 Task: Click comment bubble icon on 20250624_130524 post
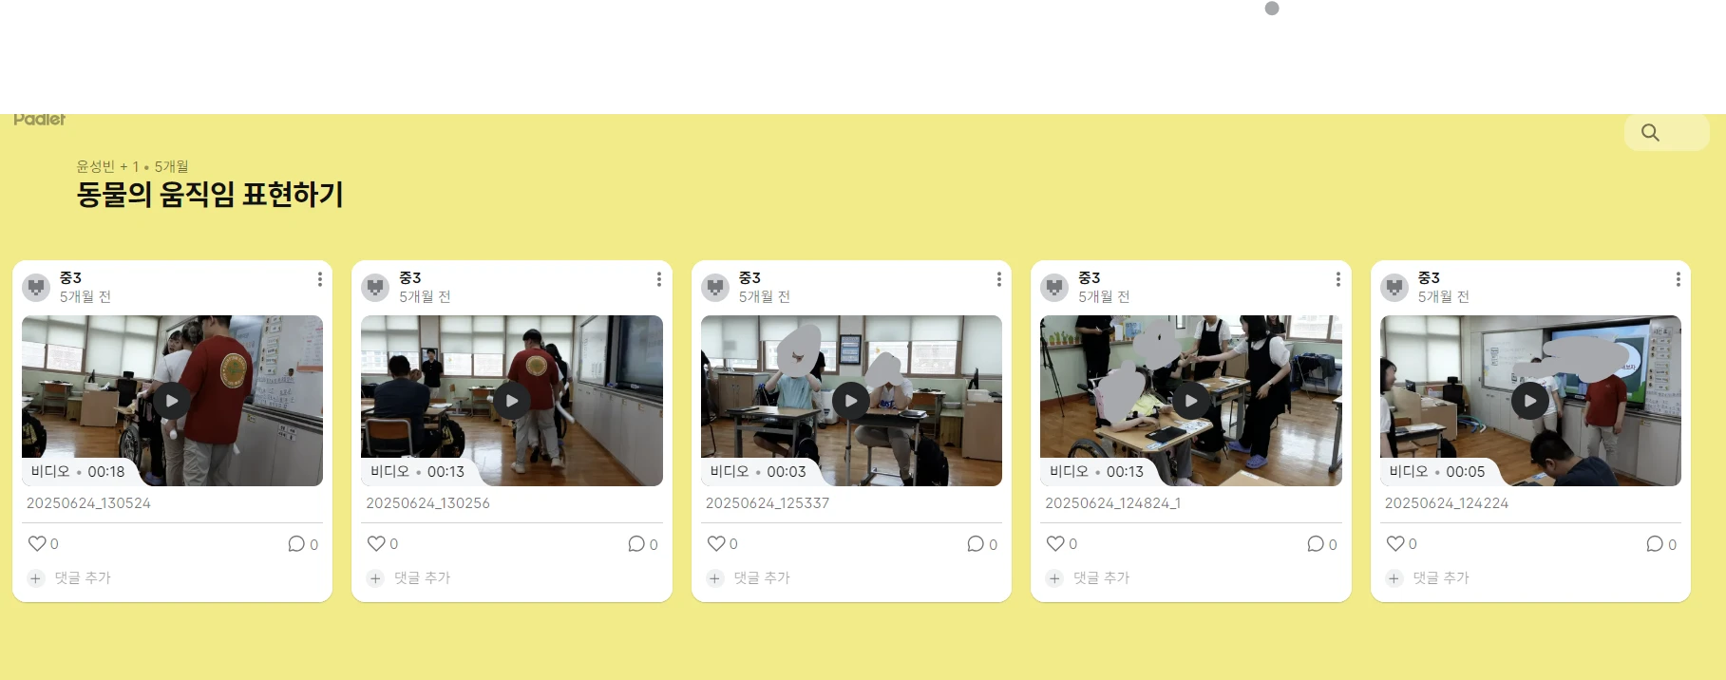[296, 544]
